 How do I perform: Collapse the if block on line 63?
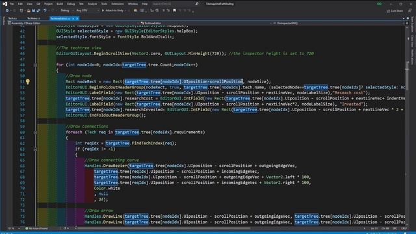(x=35, y=149)
